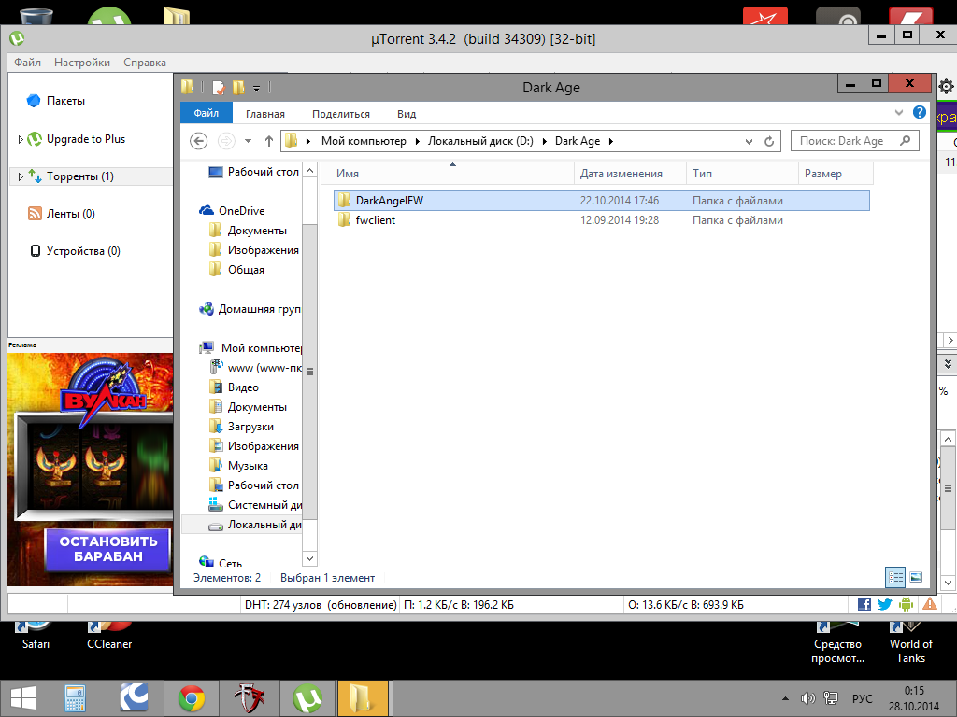The height and width of the screenshot is (717, 957).
Task: Click Dark Age breadcrumb in address bar
Action: tap(578, 142)
